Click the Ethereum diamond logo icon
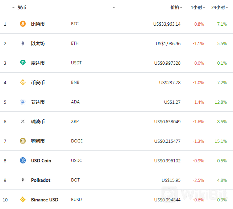The image size is (233, 209). (x=23, y=43)
